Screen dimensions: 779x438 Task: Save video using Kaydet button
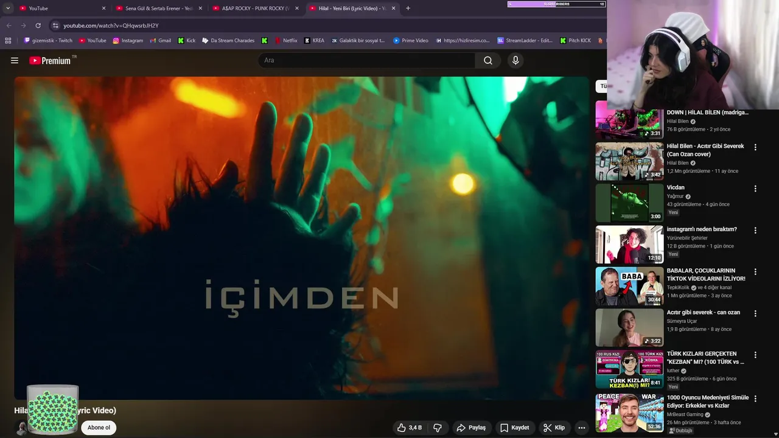pos(514,428)
